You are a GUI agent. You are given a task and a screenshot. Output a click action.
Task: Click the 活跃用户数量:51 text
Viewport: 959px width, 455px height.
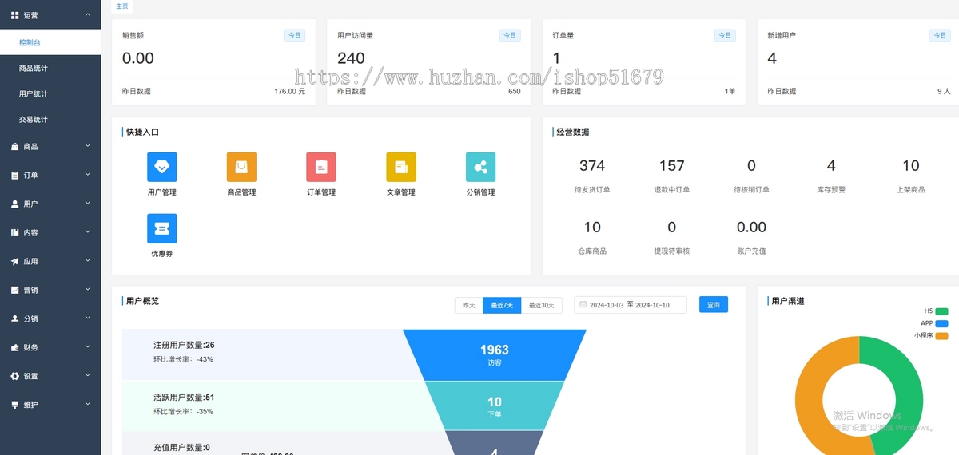click(184, 397)
